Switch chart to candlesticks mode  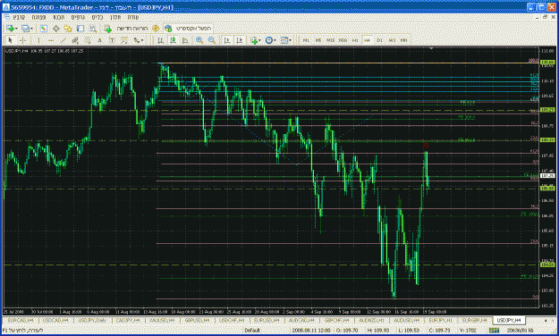tap(173, 40)
